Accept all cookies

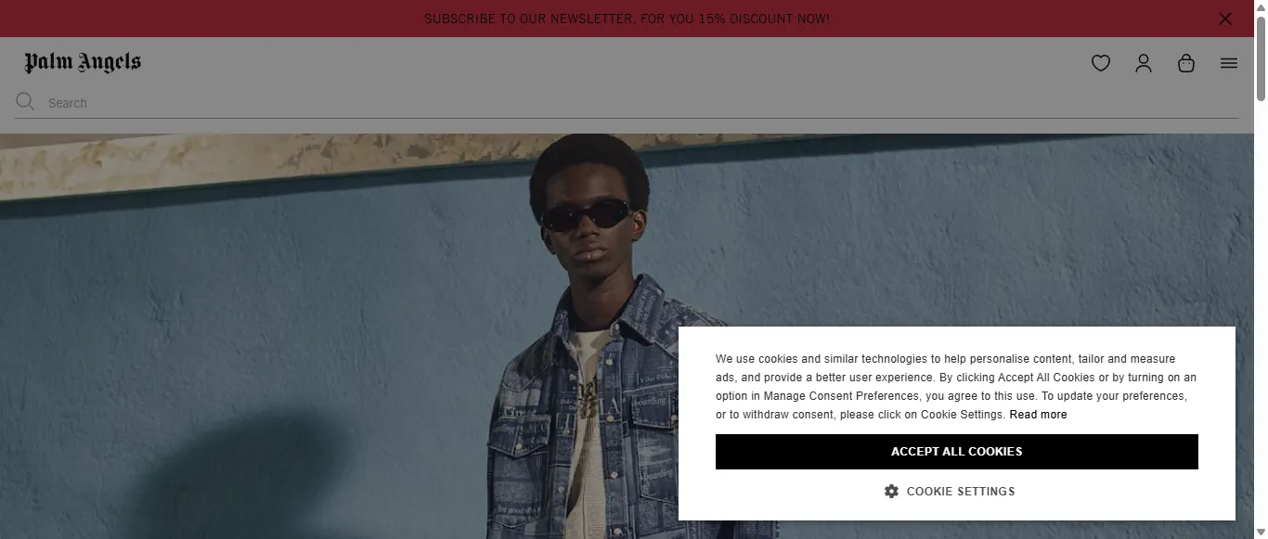[957, 452]
